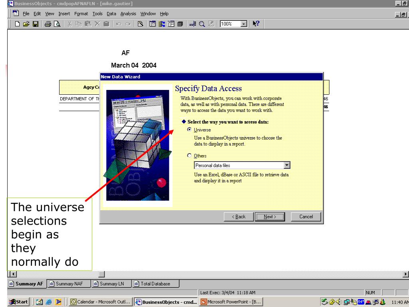Image resolution: width=409 pixels, height=307 pixels.
Task: Launch Internet Explorer from quick launch
Action: point(48,302)
